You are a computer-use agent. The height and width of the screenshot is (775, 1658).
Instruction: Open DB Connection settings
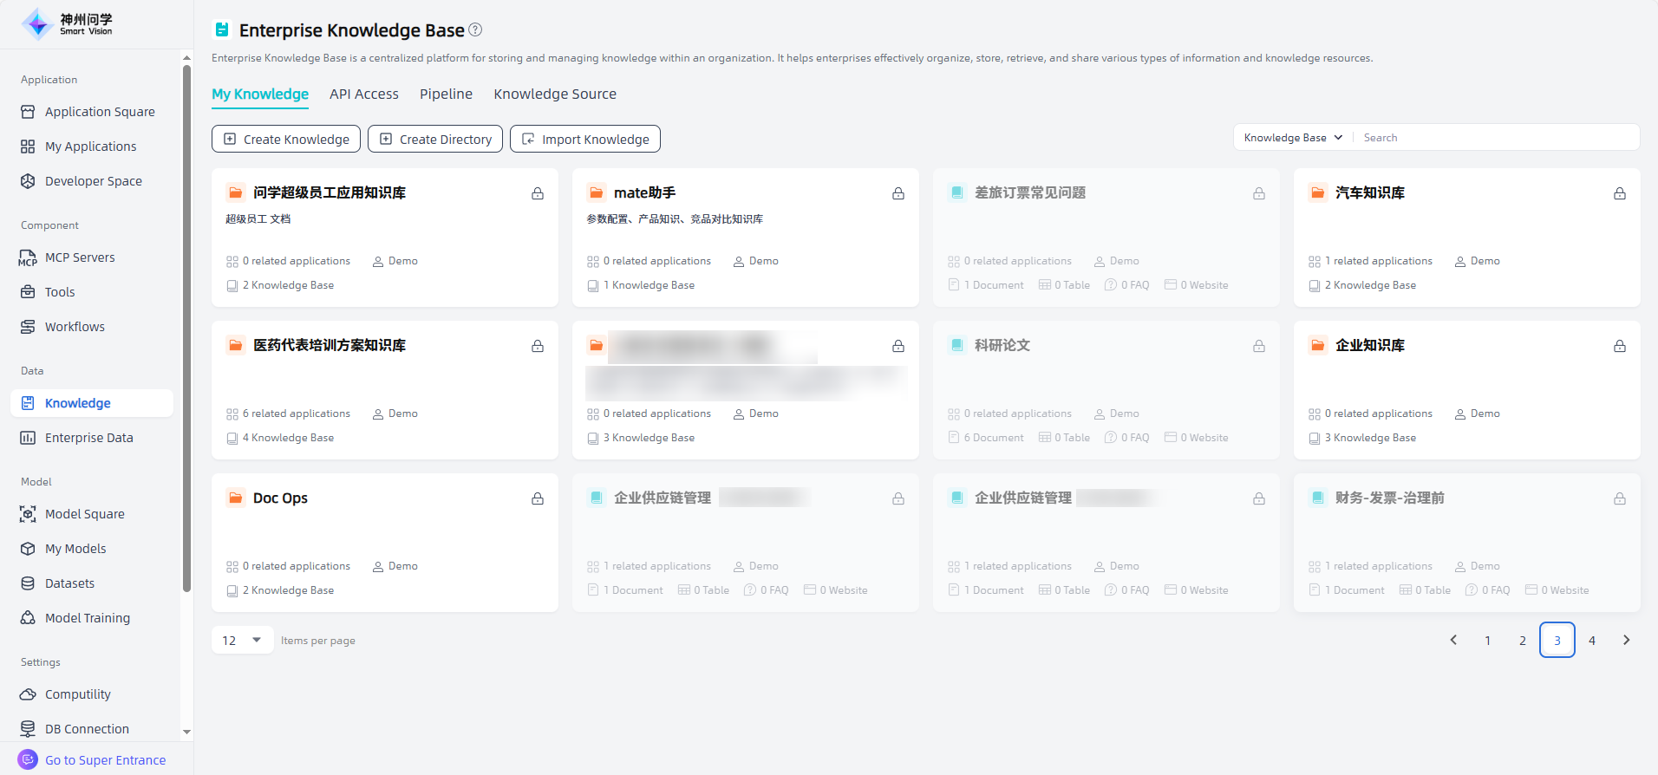pyautogui.click(x=87, y=729)
